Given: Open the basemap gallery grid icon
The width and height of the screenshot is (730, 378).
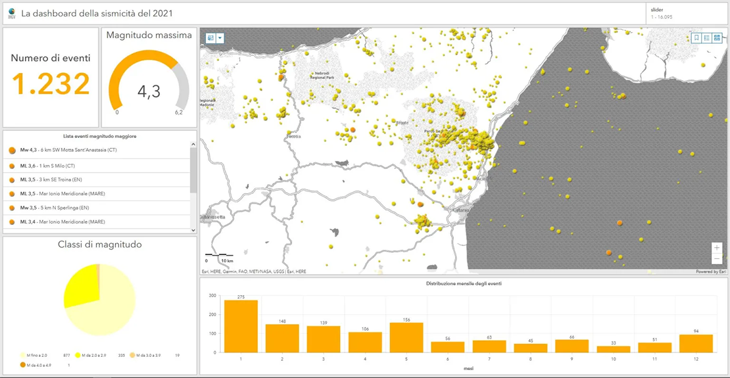Looking at the screenshot, I should tap(717, 38).
